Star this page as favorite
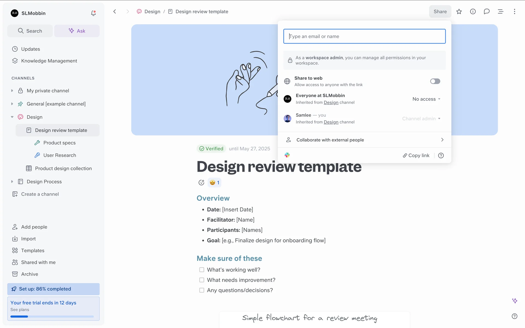Viewport: 525px width, 328px height. [x=459, y=11]
